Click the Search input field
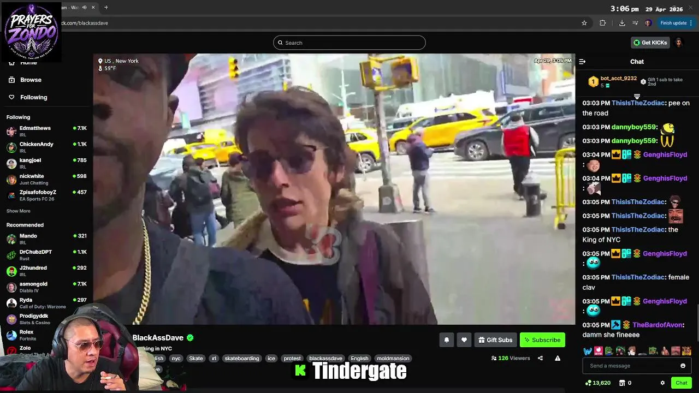The height and width of the screenshot is (393, 699). pyautogui.click(x=349, y=43)
